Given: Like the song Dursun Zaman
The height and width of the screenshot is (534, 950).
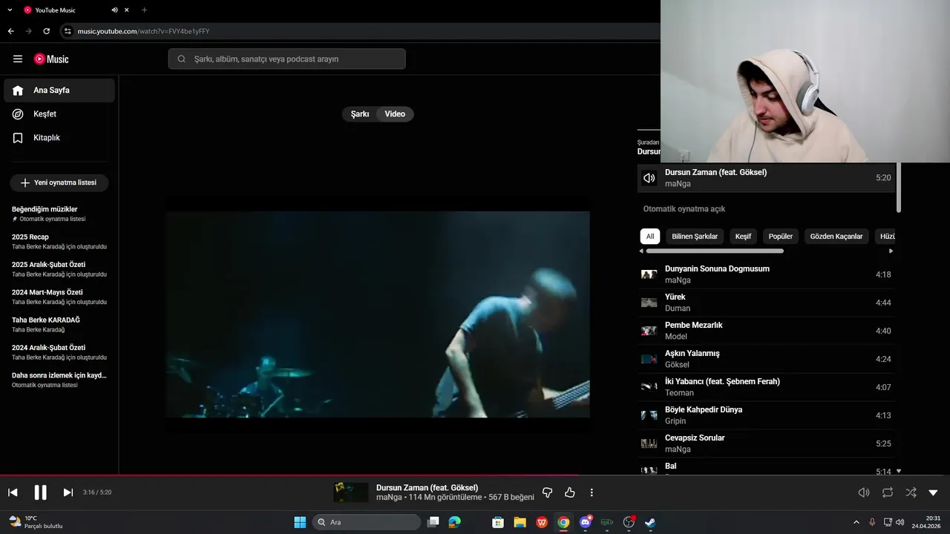Looking at the screenshot, I should [570, 492].
